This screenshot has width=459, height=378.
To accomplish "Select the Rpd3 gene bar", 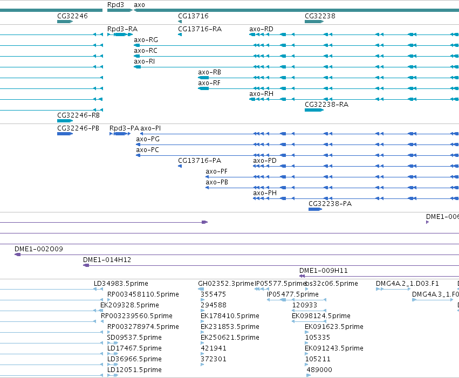I will tap(120, 10).
